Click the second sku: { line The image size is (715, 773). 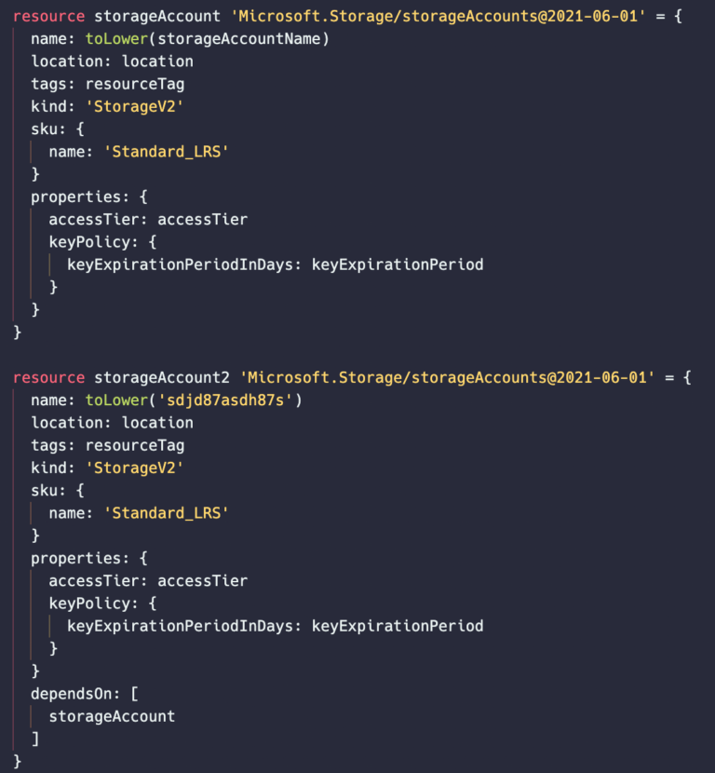[x=57, y=491]
